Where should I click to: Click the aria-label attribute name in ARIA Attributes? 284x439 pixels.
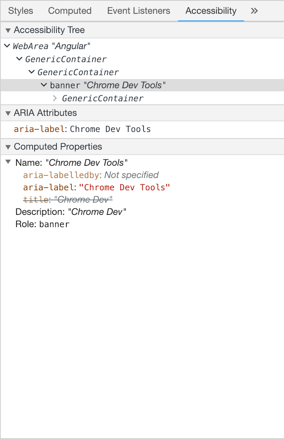[x=39, y=129]
